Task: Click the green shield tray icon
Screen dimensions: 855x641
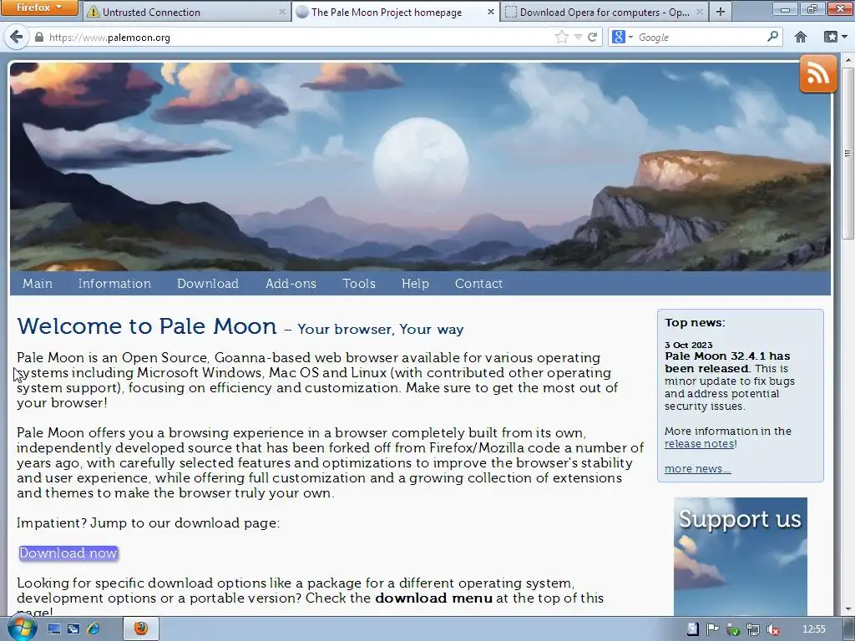Action: click(733, 629)
